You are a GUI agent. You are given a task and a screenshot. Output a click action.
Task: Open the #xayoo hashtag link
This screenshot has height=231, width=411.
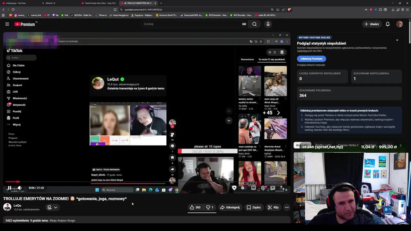63,221
